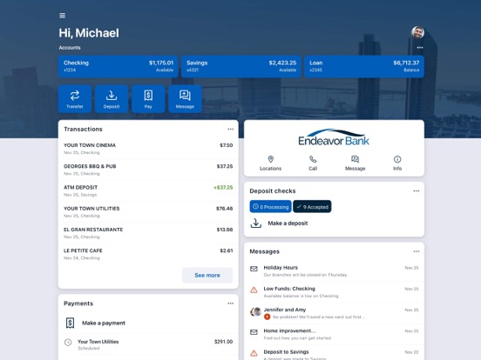Open the Home improvement message
The image size is (481, 360).
[334, 334]
